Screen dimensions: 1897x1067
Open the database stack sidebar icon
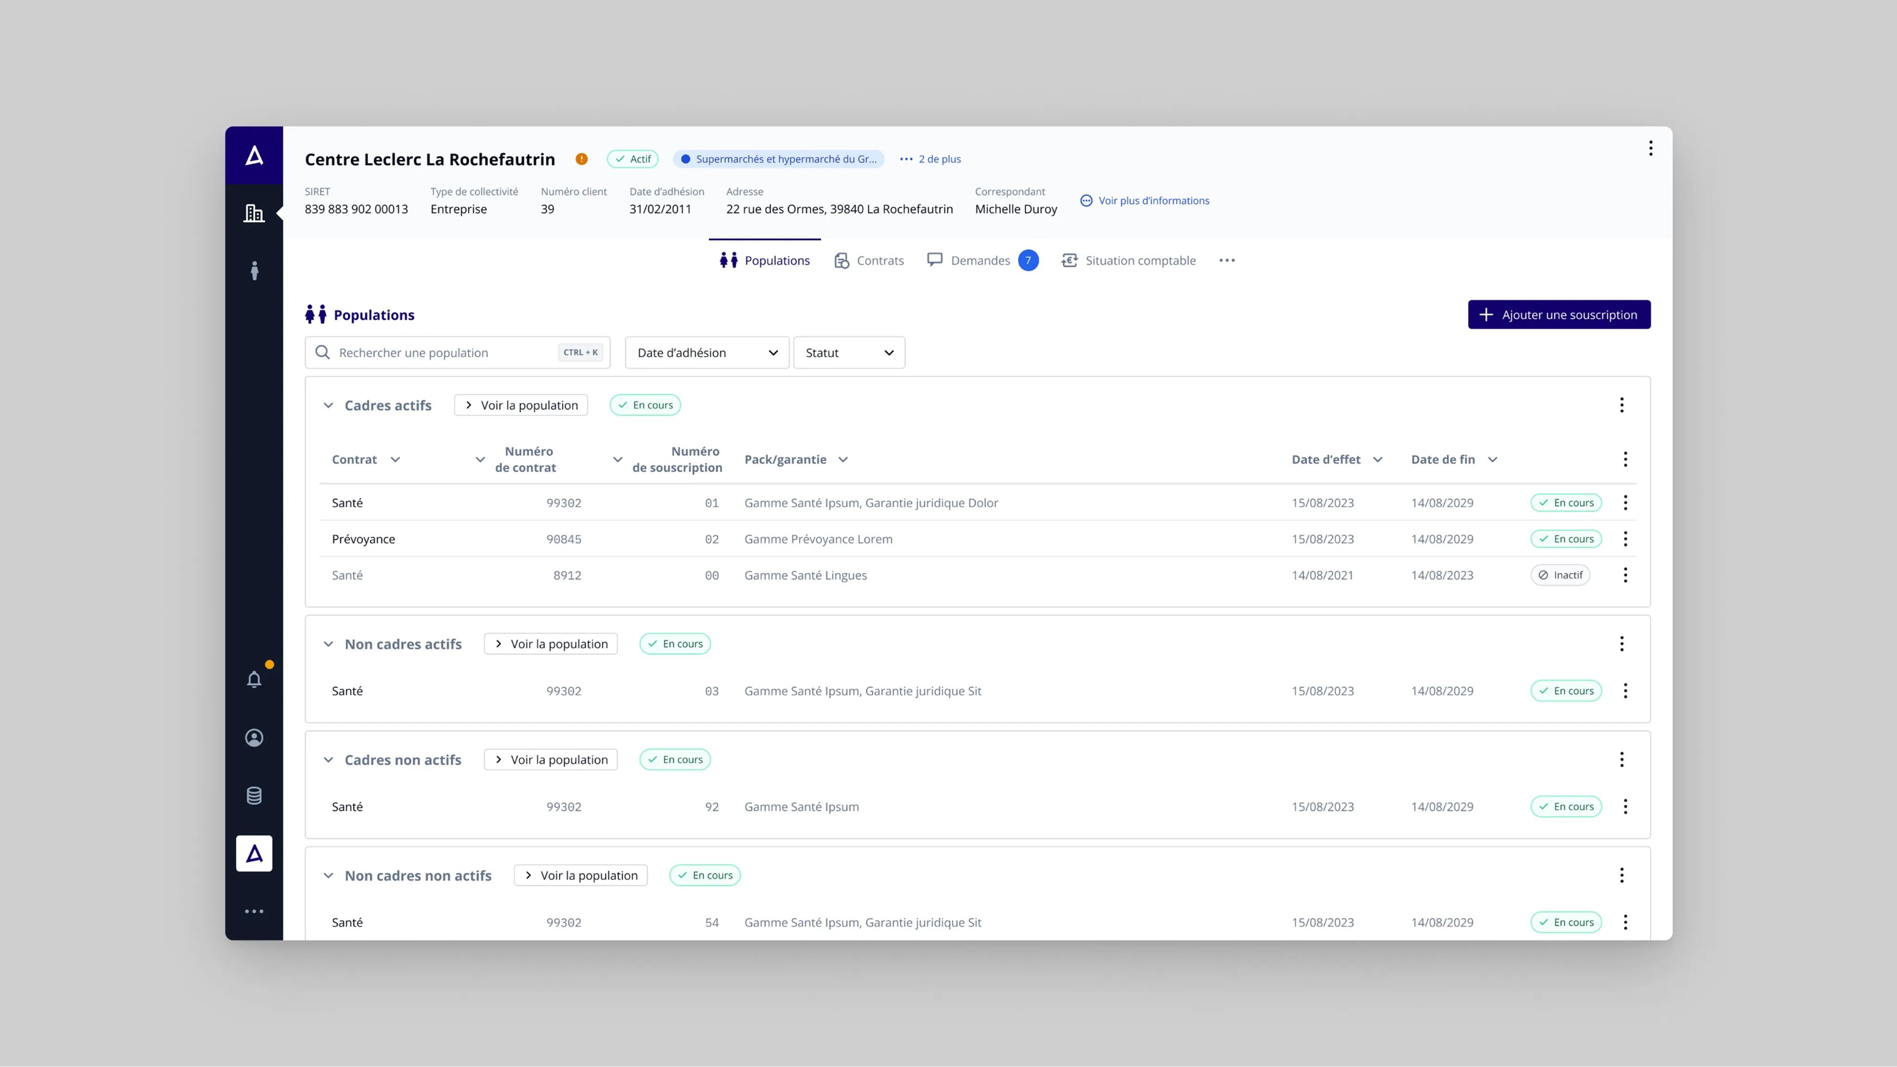[x=254, y=795]
